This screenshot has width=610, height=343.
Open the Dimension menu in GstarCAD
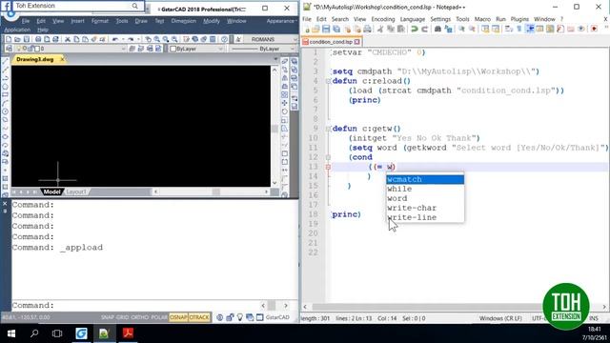[184, 21]
